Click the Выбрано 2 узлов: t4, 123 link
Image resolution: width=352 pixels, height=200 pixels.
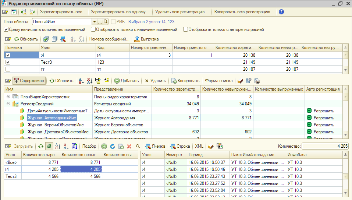pyautogui.click(x=151, y=22)
